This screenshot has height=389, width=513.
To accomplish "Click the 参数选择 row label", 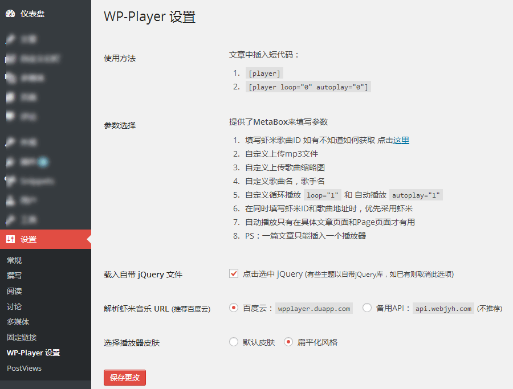I will (x=120, y=125).
